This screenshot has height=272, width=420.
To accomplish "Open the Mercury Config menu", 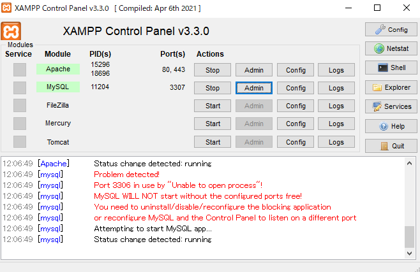I will pyautogui.click(x=296, y=124).
